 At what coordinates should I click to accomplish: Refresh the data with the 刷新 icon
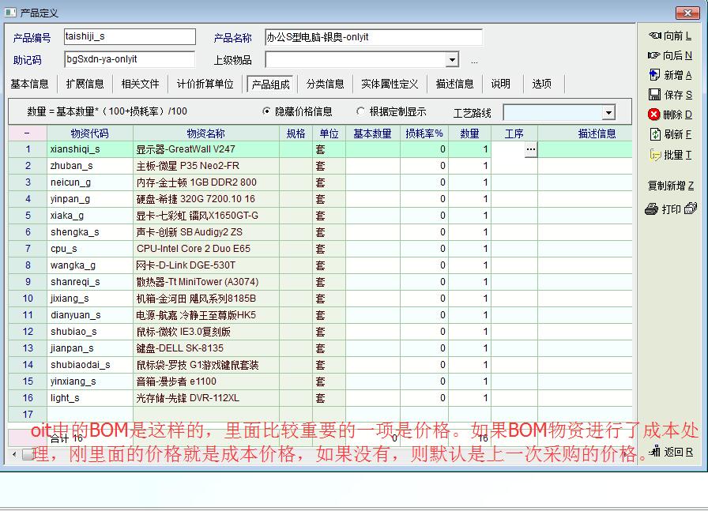pos(654,134)
